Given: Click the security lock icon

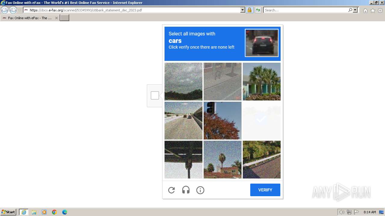Looking at the screenshot, I should point(249,10).
